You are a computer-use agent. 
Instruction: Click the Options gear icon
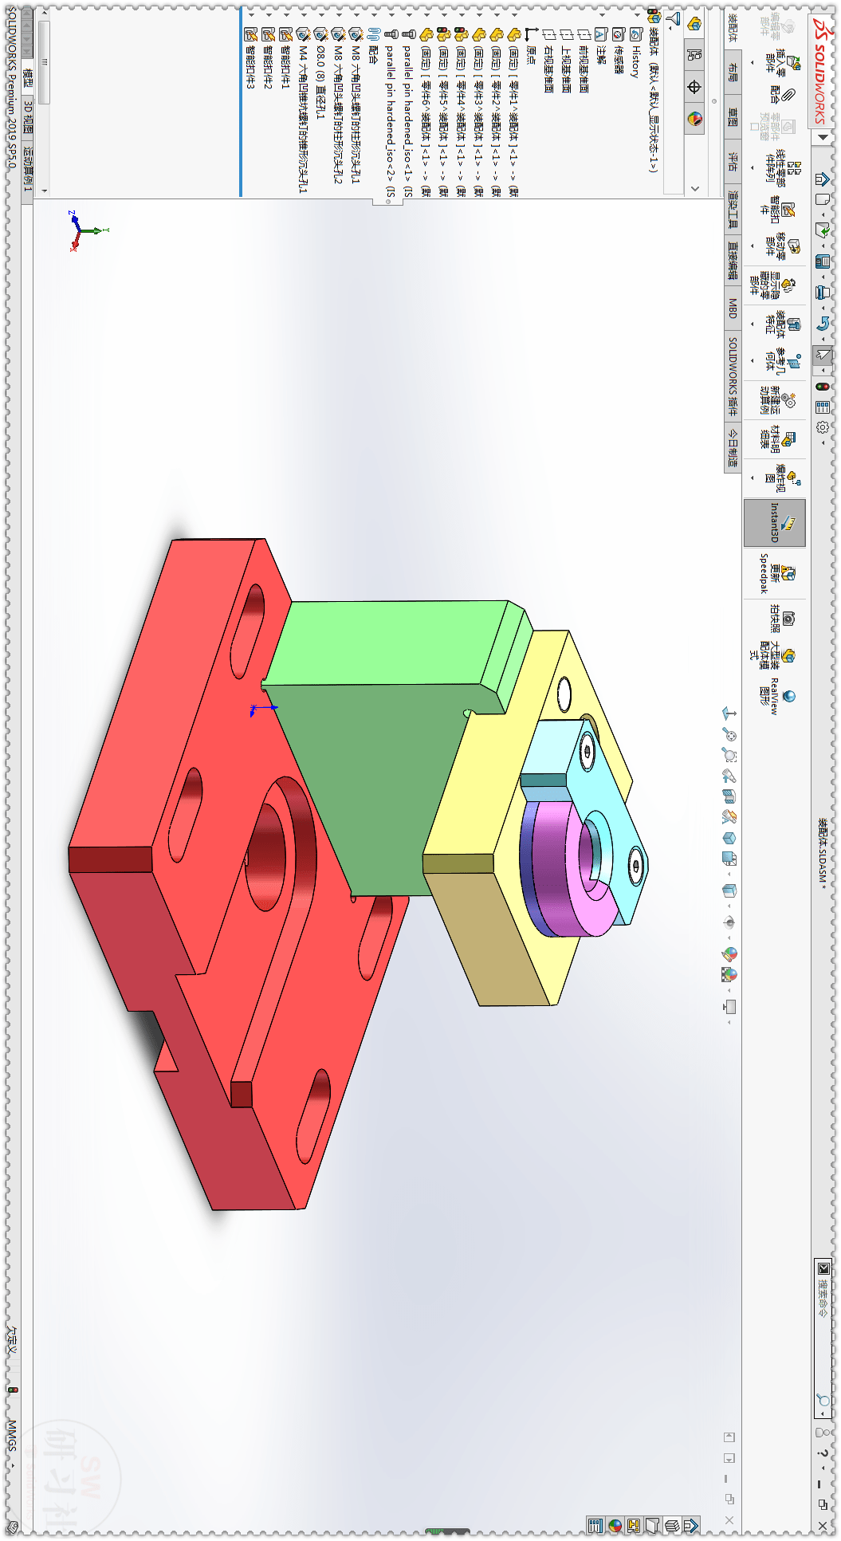823,427
